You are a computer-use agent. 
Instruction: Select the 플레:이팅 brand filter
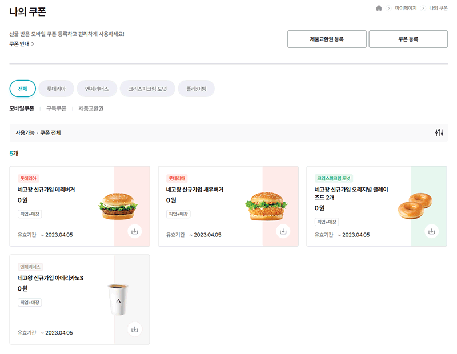pos(196,88)
